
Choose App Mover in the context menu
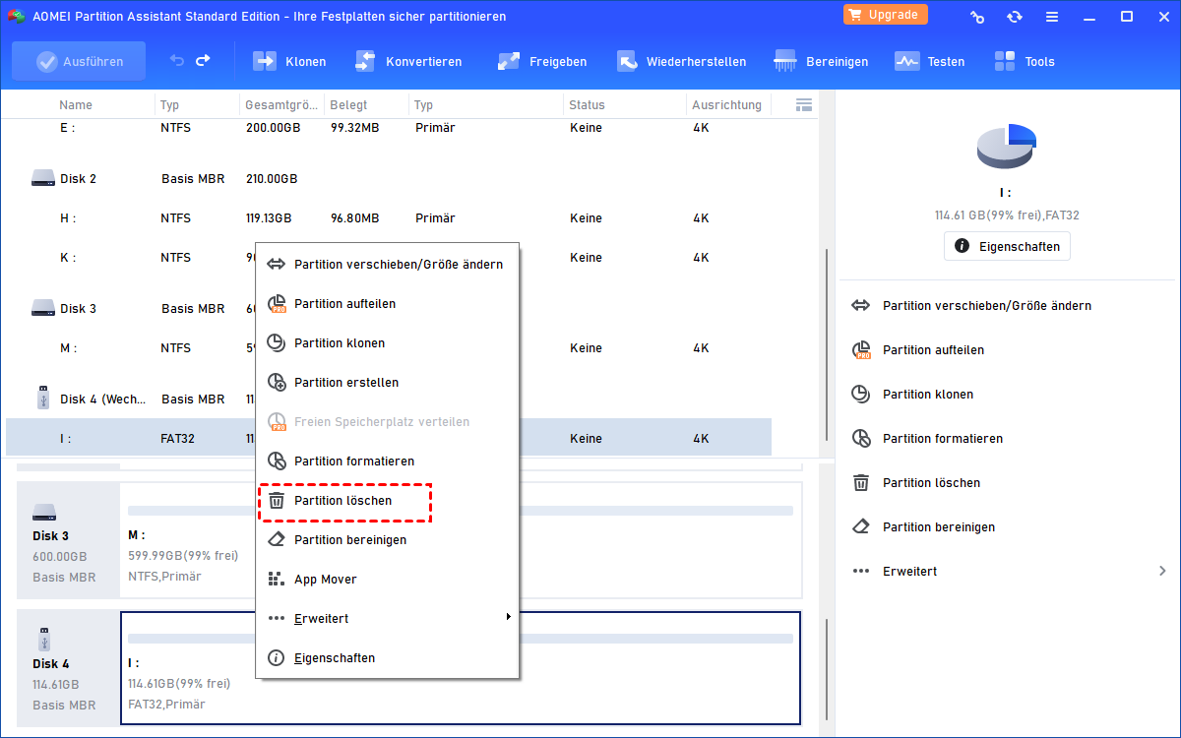point(387,580)
